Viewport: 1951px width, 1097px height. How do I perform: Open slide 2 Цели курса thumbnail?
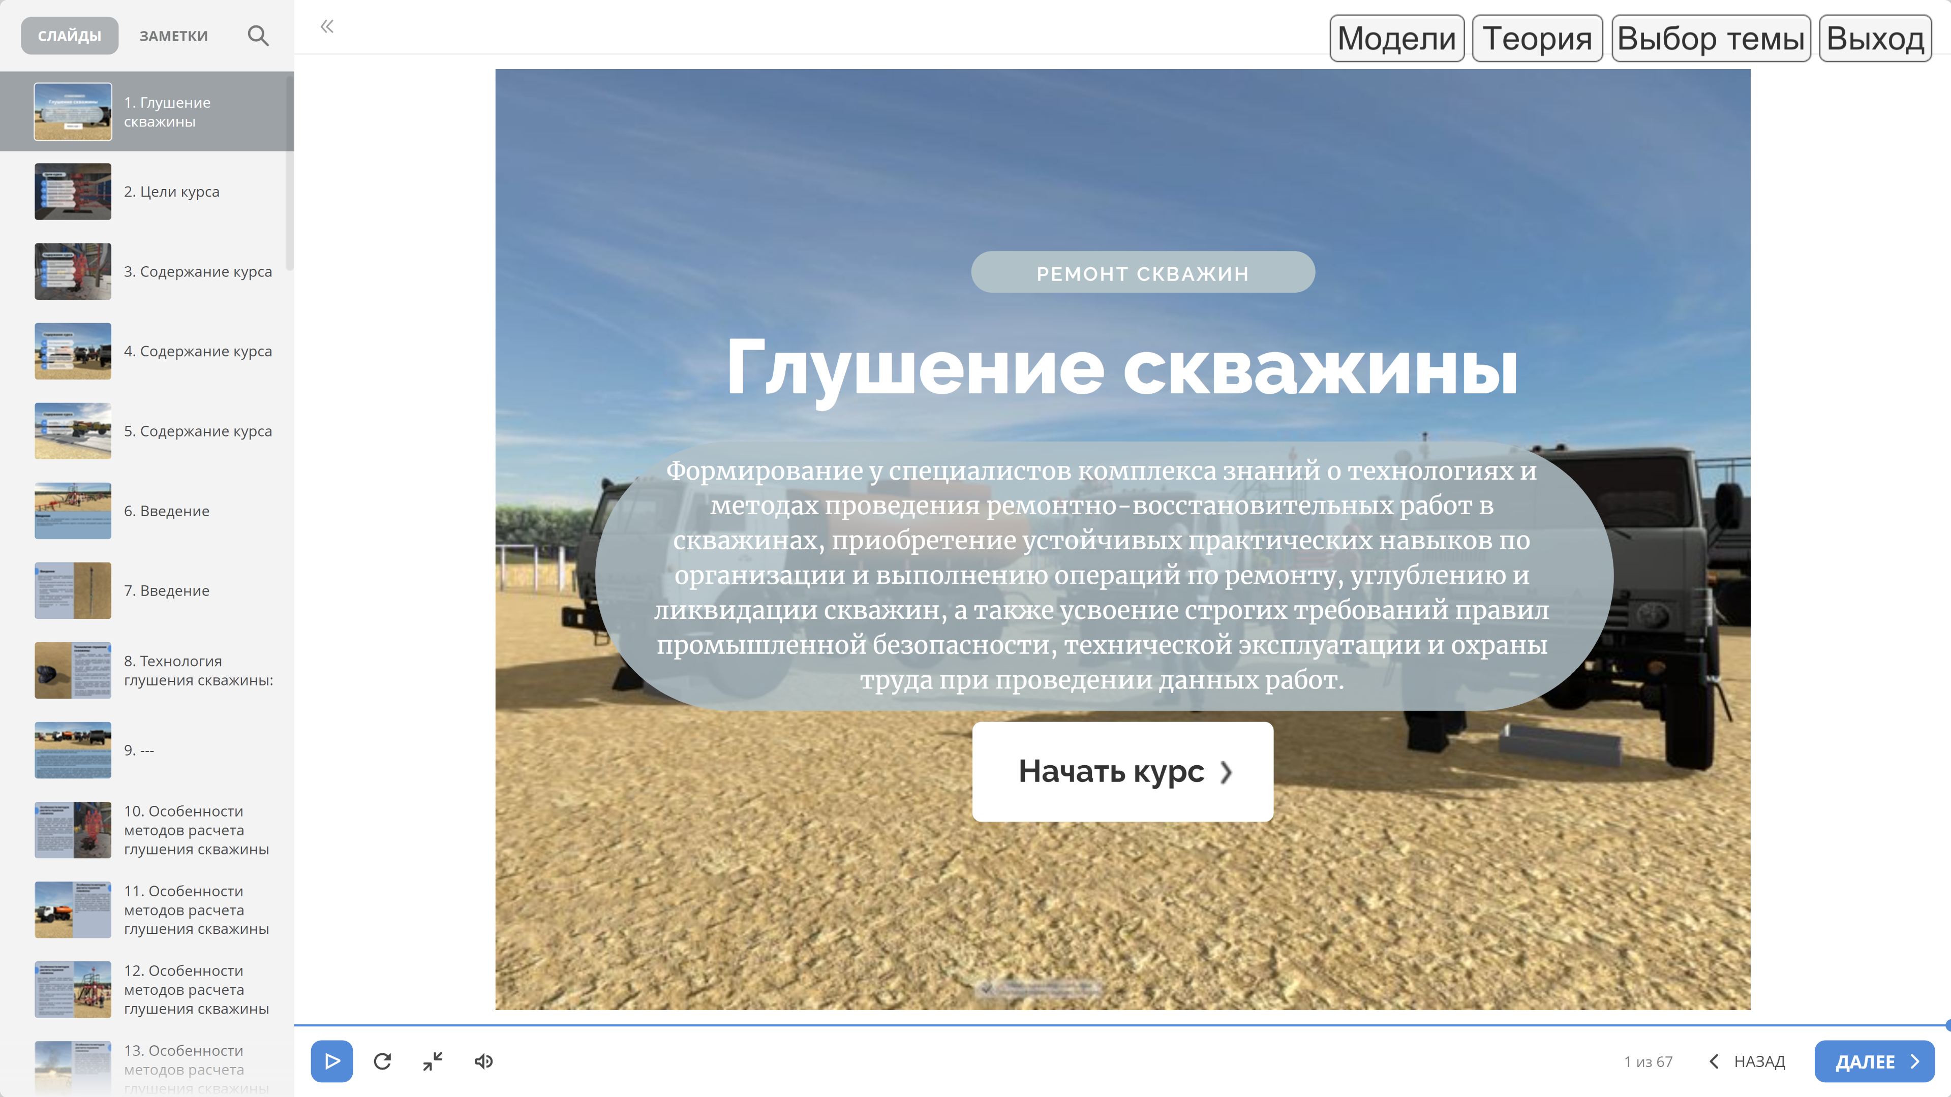[73, 192]
